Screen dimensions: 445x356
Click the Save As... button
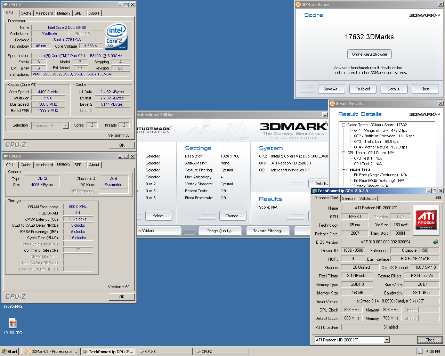click(x=332, y=89)
